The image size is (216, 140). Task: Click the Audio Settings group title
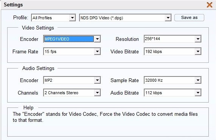tap(38, 68)
